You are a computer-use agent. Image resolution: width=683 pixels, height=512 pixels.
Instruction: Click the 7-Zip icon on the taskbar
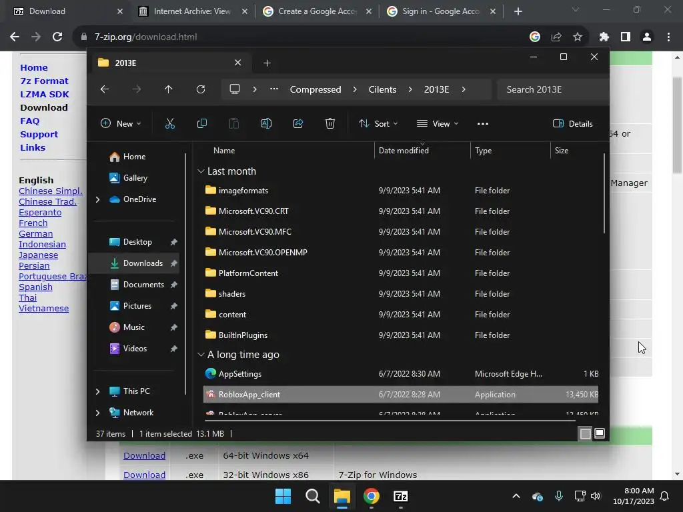point(400,496)
